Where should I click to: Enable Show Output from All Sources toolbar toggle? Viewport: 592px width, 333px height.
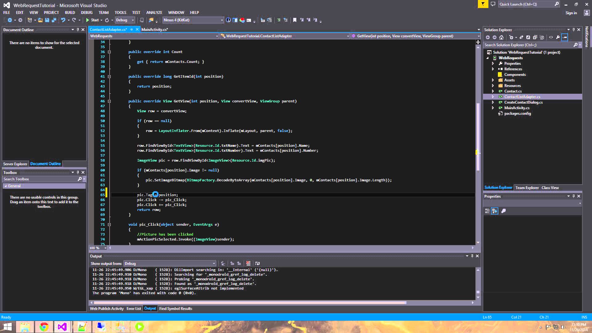pos(223,263)
